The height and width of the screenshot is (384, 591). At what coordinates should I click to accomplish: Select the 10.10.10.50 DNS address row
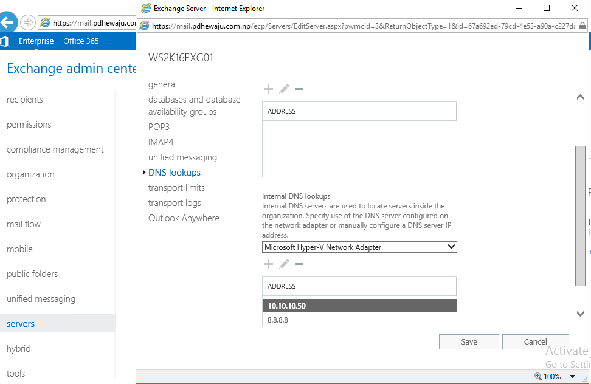pos(359,306)
